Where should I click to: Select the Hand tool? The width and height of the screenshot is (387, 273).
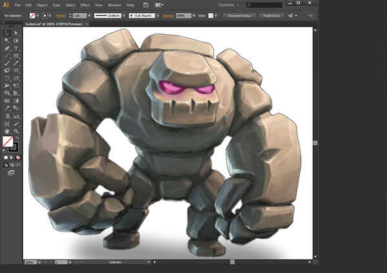pyautogui.click(x=7, y=131)
